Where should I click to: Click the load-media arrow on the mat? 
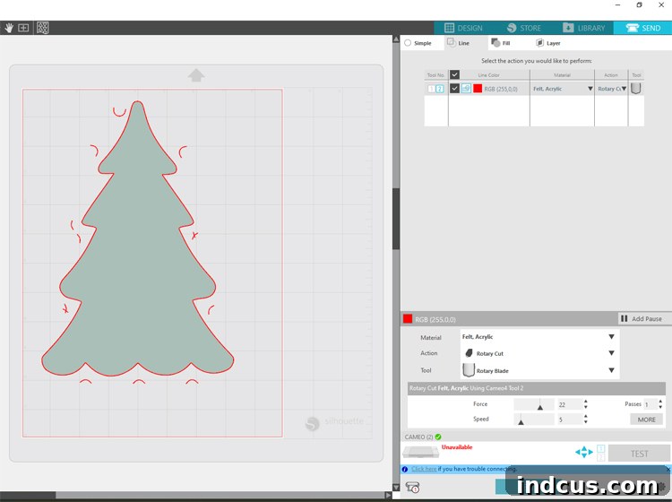pos(196,75)
